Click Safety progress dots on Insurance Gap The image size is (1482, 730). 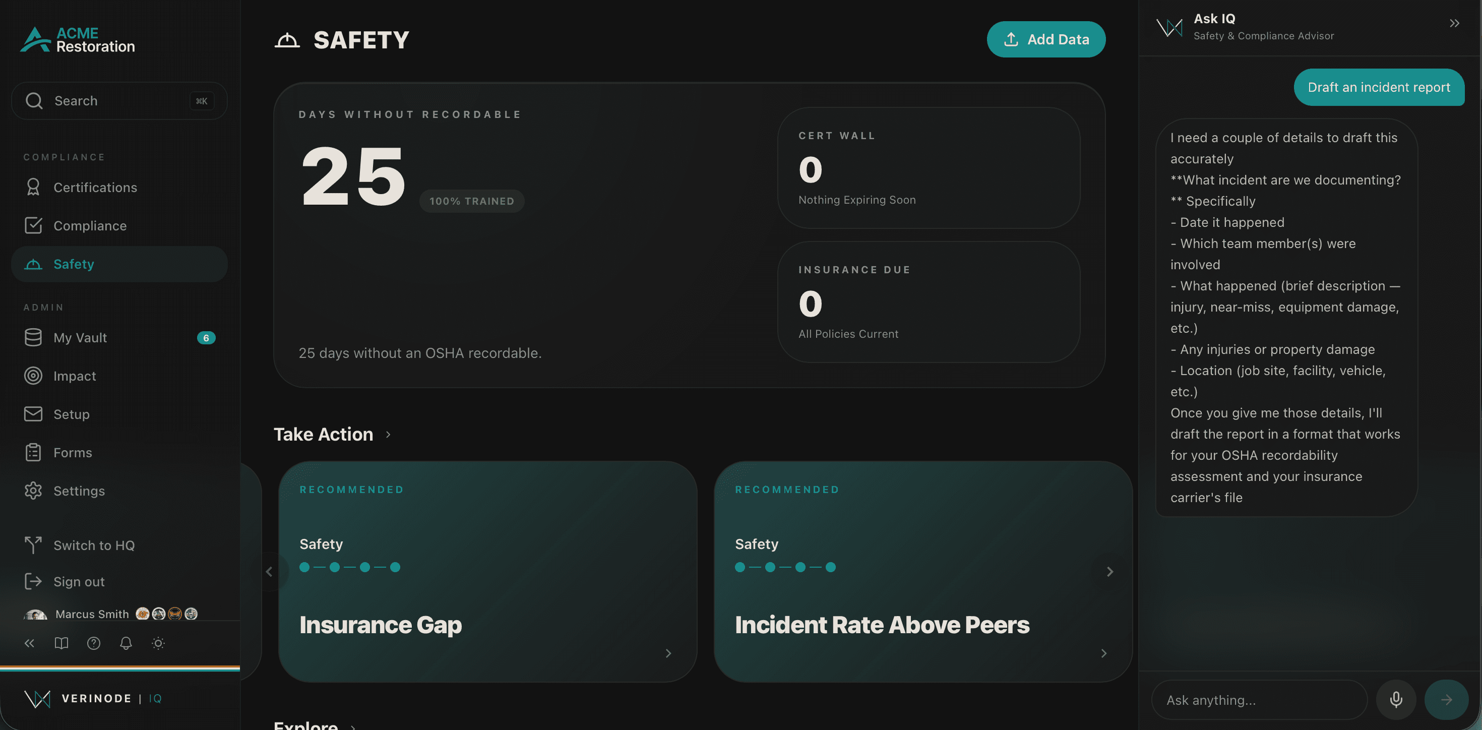click(350, 567)
